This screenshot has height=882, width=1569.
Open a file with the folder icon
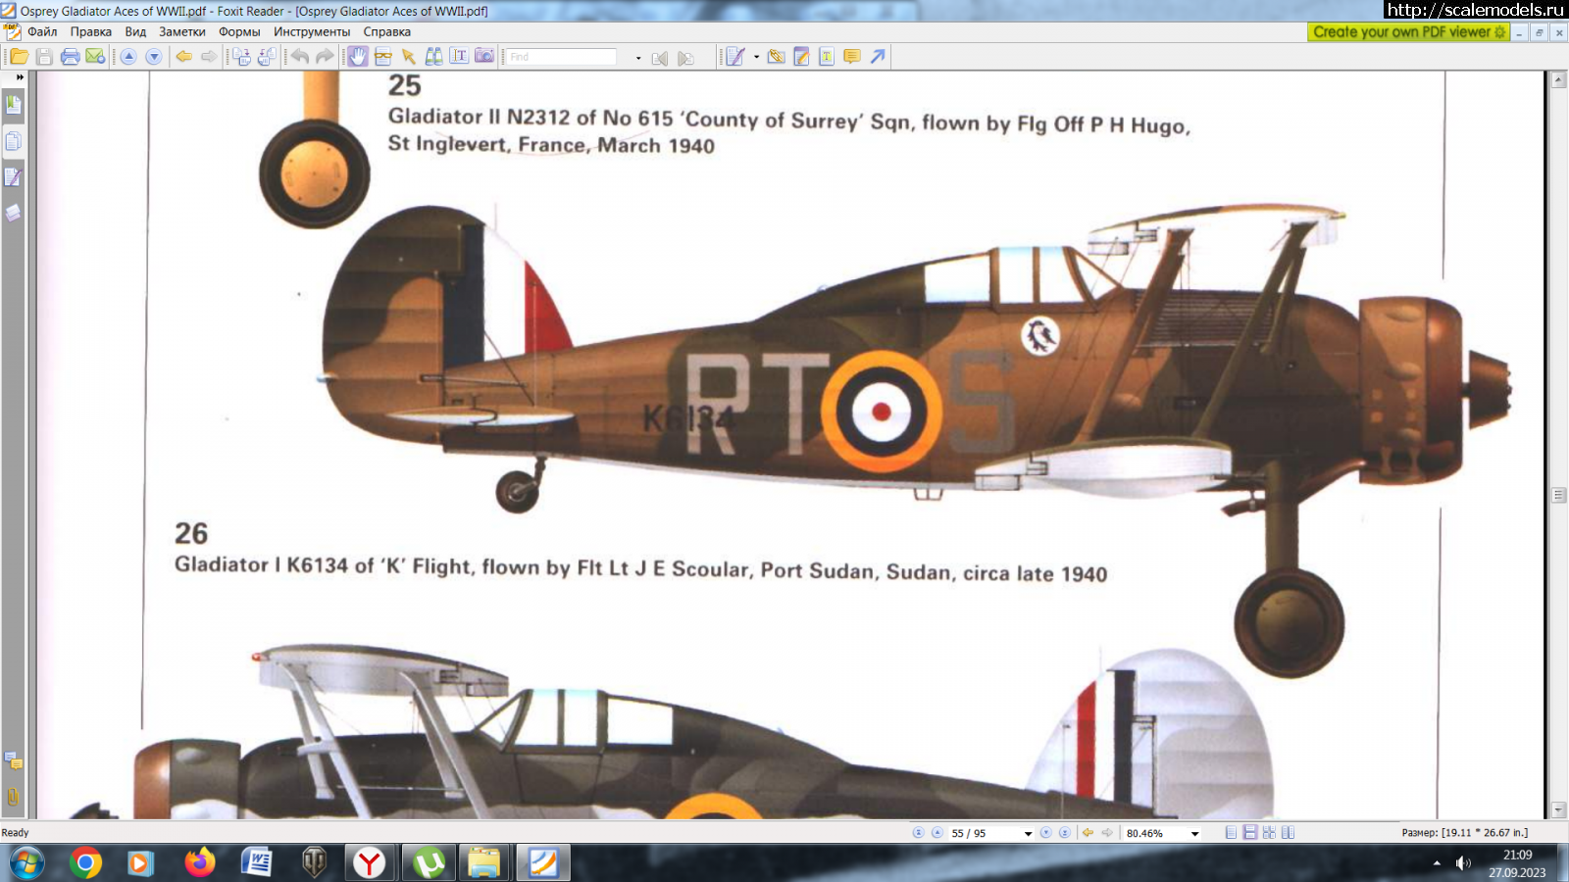pos(19,57)
